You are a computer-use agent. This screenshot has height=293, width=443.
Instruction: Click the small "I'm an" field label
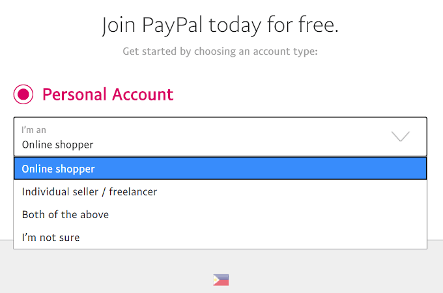pyautogui.click(x=34, y=130)
